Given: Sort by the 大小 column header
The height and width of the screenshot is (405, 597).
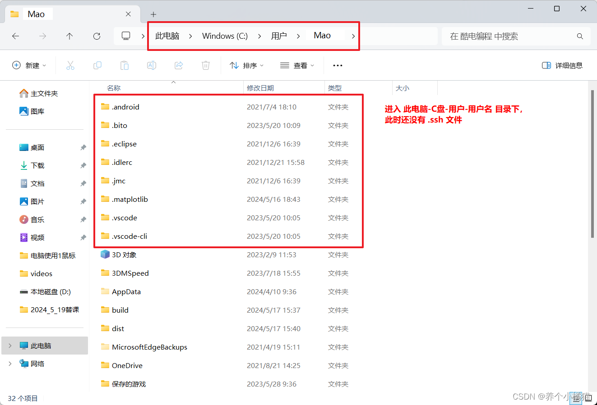Looking at the screenshot, I should [x=403, y=88].
